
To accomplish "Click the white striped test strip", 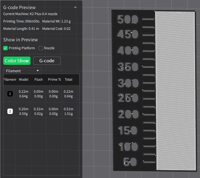I will click(176, 91).
